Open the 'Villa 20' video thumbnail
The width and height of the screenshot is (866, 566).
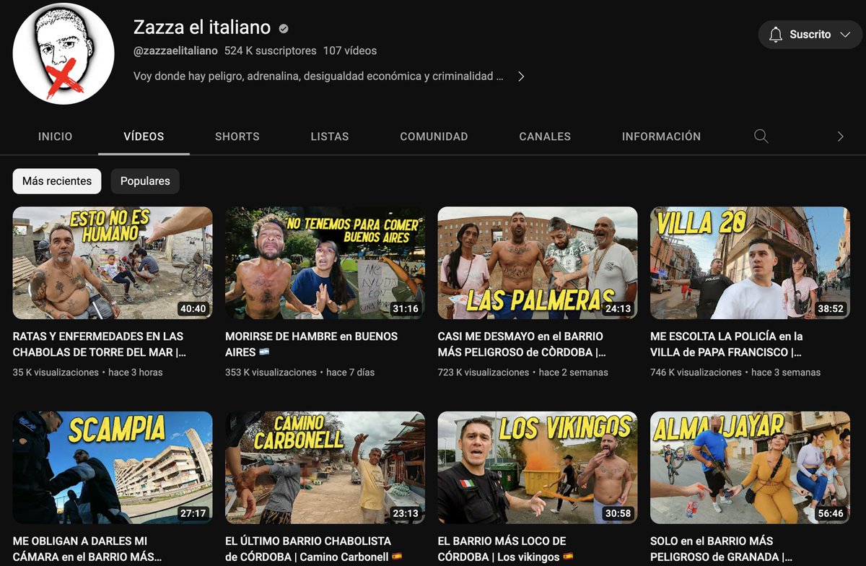[x=750, y=264]
